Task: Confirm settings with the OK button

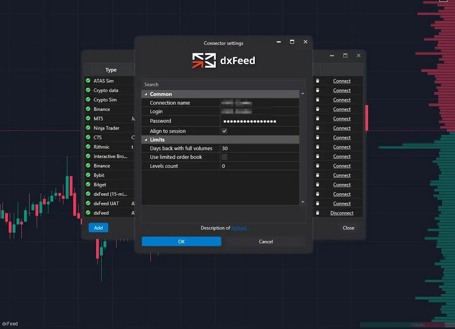Action: pos(181,242)
